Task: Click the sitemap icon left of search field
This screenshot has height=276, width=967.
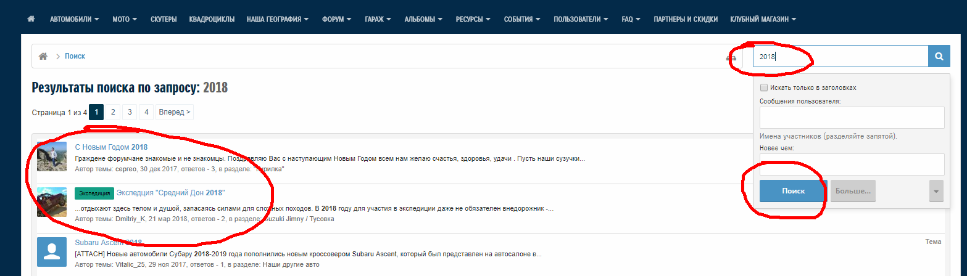Action: 732,57
